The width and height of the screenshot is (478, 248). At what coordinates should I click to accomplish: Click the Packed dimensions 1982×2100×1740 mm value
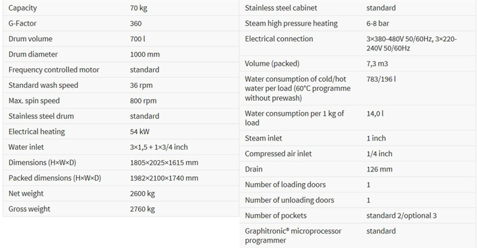[x=164, y=178]
